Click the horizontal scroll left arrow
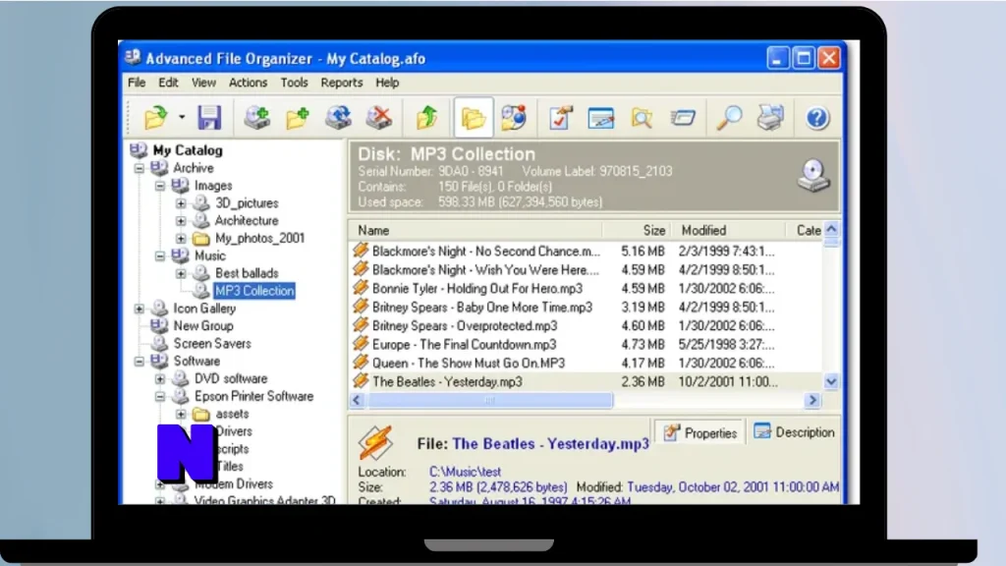This screenshot has width=1006, height=566. click(358, 401)
